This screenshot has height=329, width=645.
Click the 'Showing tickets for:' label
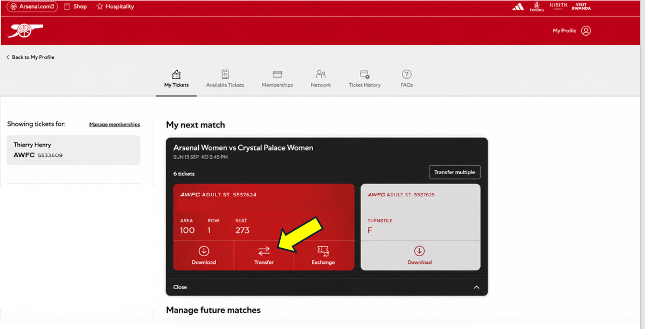click(36, 125)
